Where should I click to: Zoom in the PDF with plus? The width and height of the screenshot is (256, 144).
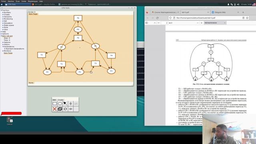coord(202,23)
